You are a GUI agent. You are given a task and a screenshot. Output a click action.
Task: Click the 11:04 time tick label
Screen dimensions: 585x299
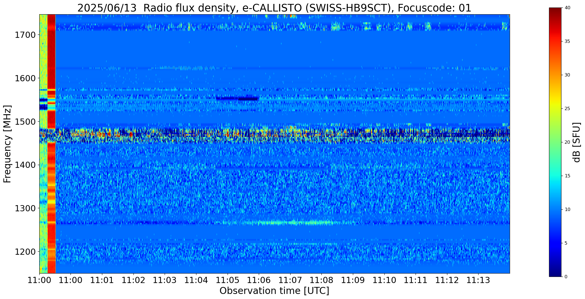(x=196, y=280)
